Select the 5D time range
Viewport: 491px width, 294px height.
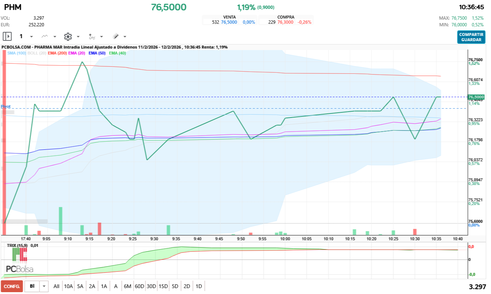pyautogui.click(x=175, y=286)
